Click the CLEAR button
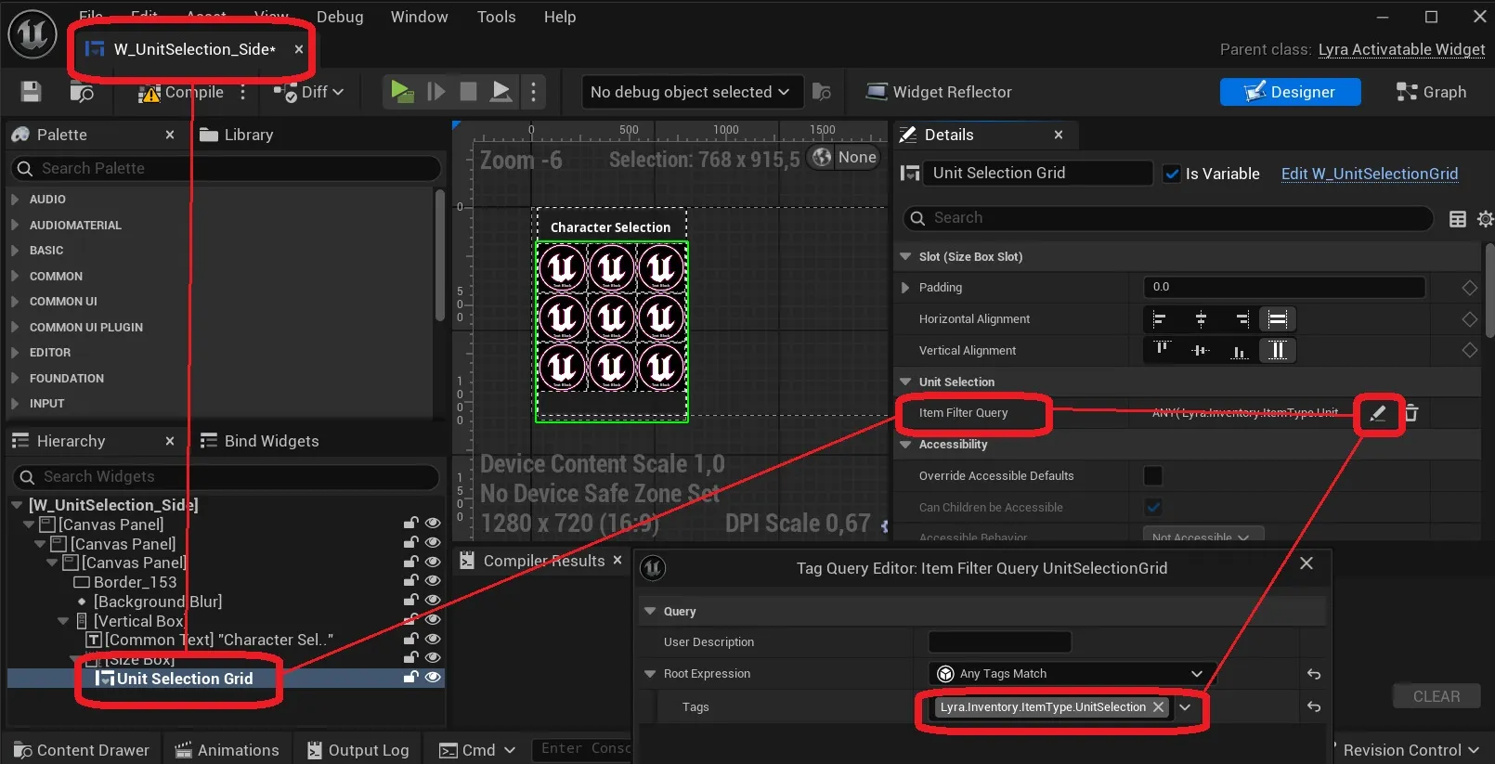 coord(1436,696)
